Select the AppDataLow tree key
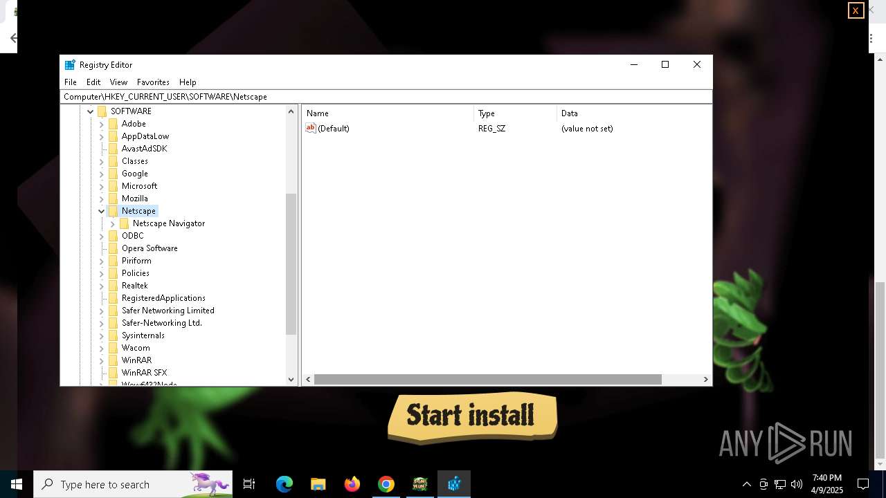886x498 pixels. coord(145,136)
